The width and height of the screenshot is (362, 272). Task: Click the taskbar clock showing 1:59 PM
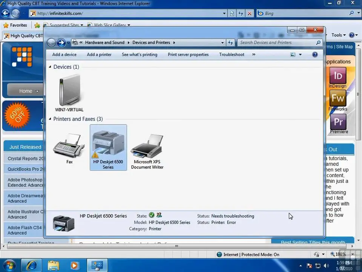344,263
